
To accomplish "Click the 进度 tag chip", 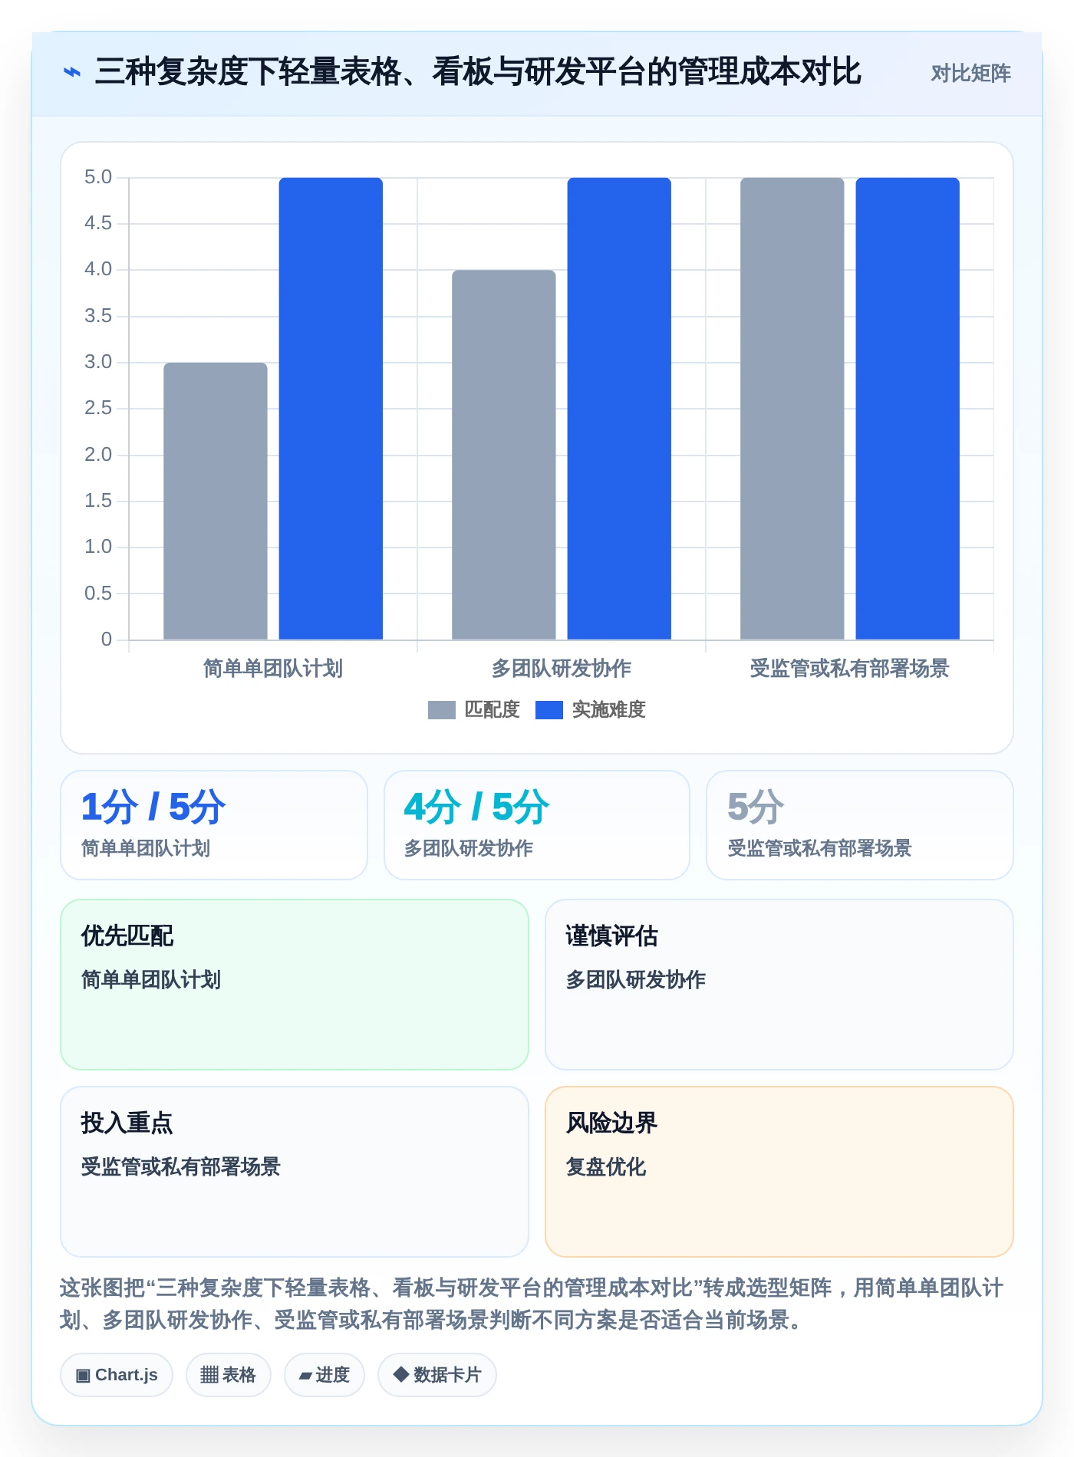I will click(x=325, y=1375).
